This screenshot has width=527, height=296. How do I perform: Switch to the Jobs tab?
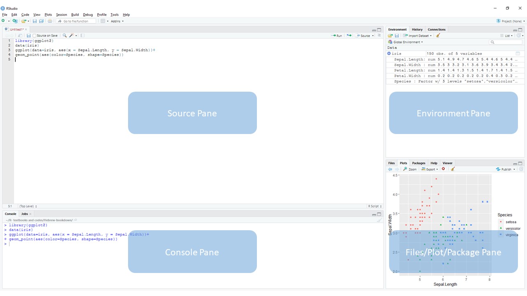click(25, 214)
